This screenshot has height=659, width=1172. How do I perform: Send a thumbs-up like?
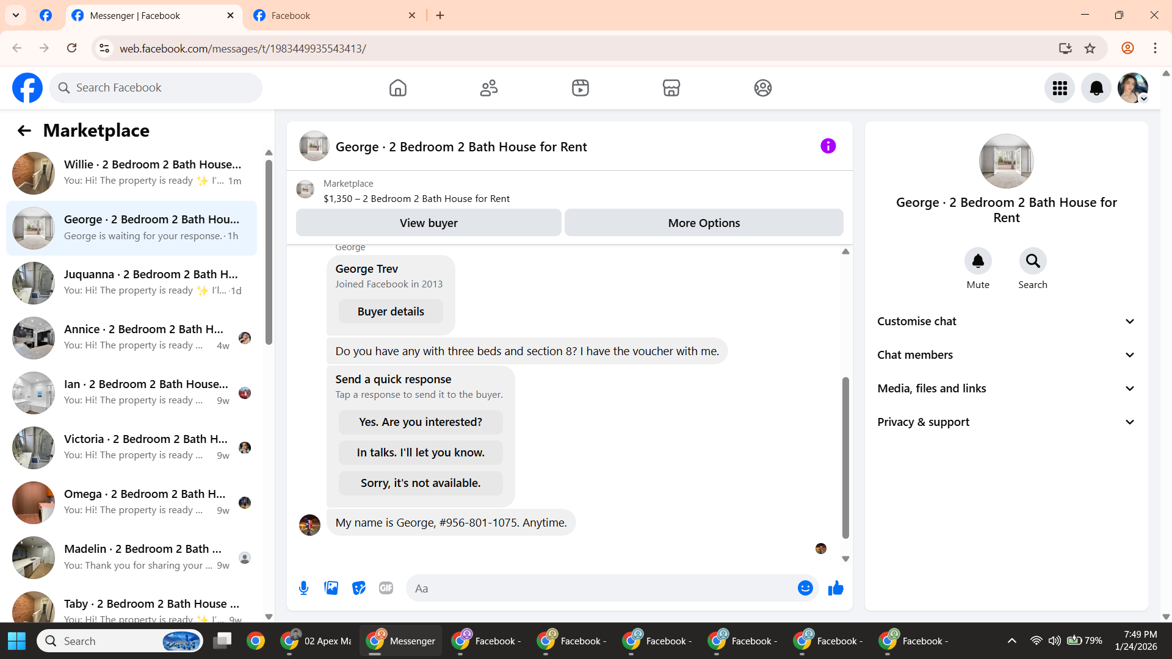pyautogui.click(x=836, y=588)
